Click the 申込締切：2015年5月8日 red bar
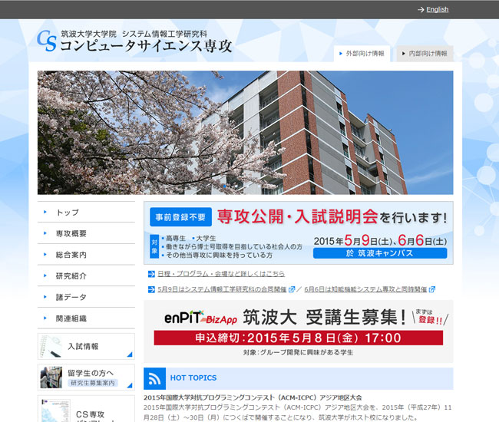499x422 pixels. pyautogui.click(x=299, y=338)
